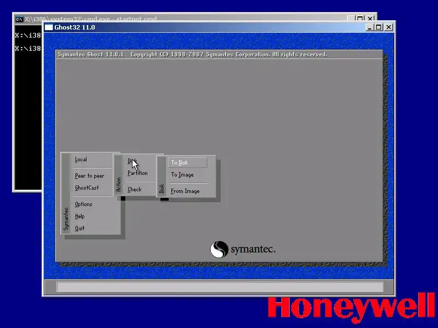Image resolution: width=438 pixels, height=328 pixels.
Task: Select Quit to exit Ghost
Action: point(79,228)
